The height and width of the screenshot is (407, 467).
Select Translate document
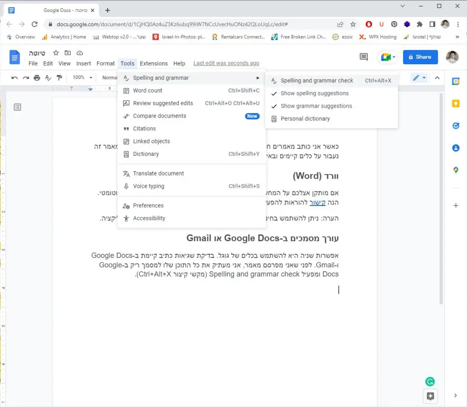(x=192, y=173)
